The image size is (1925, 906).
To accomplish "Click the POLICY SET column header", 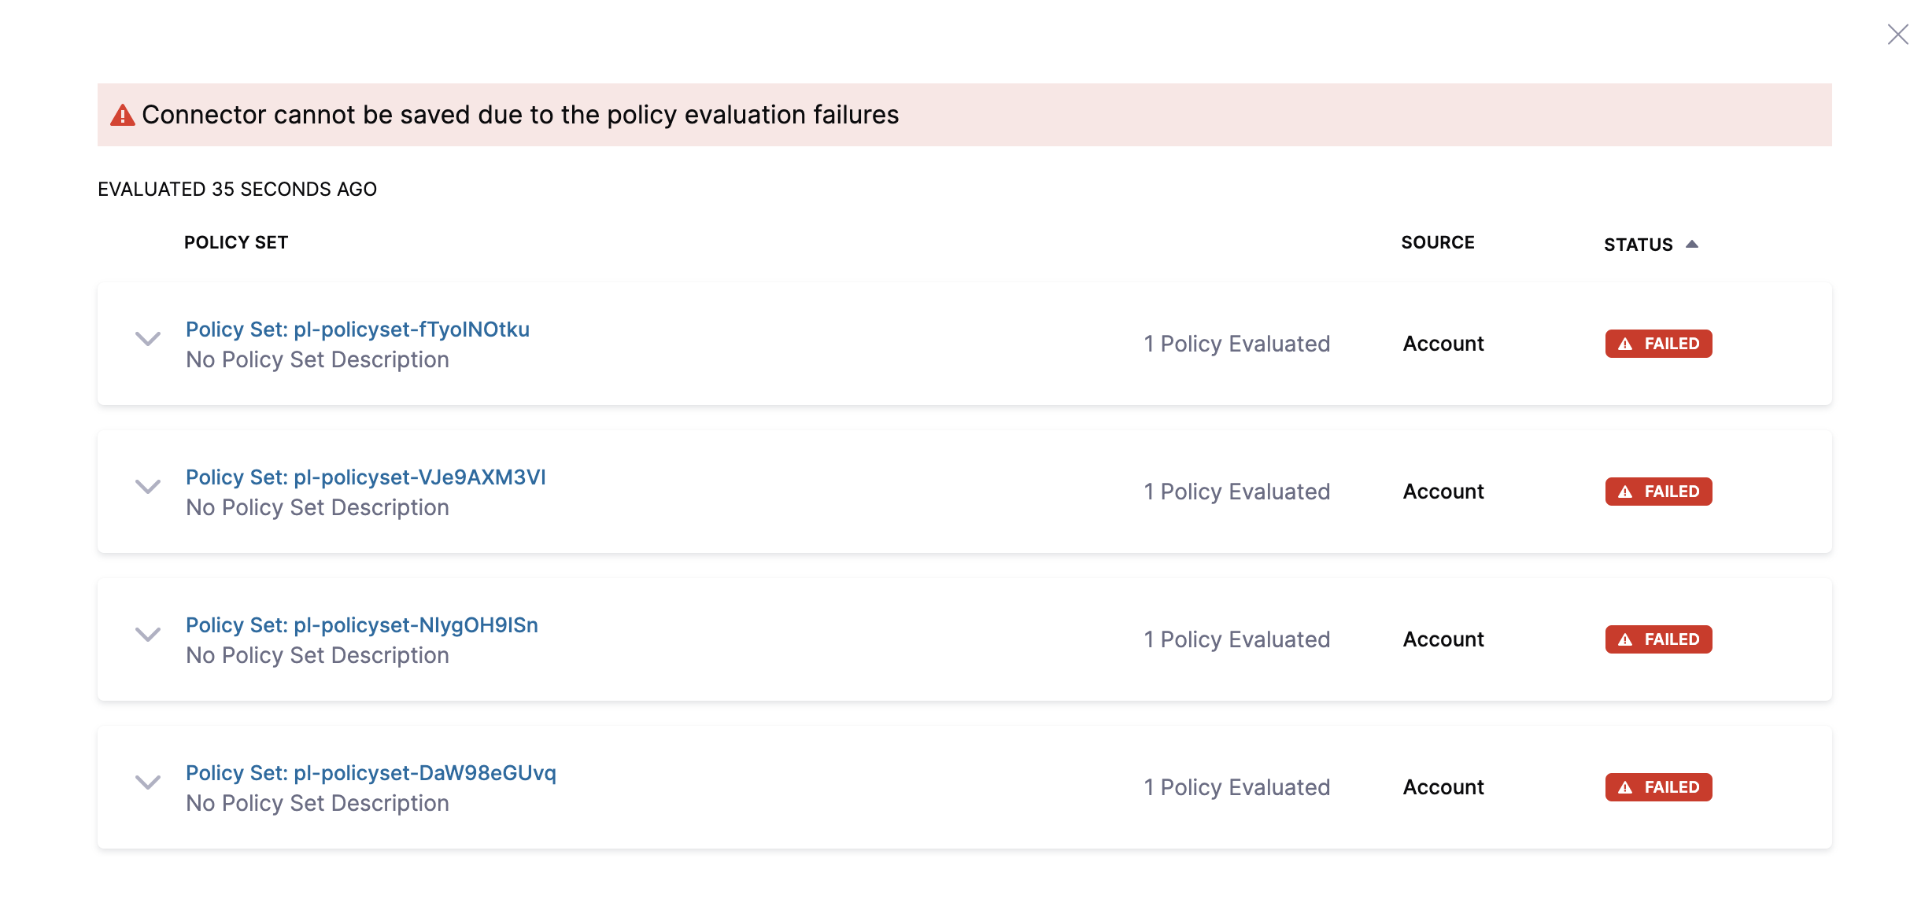I will [236, 243].
